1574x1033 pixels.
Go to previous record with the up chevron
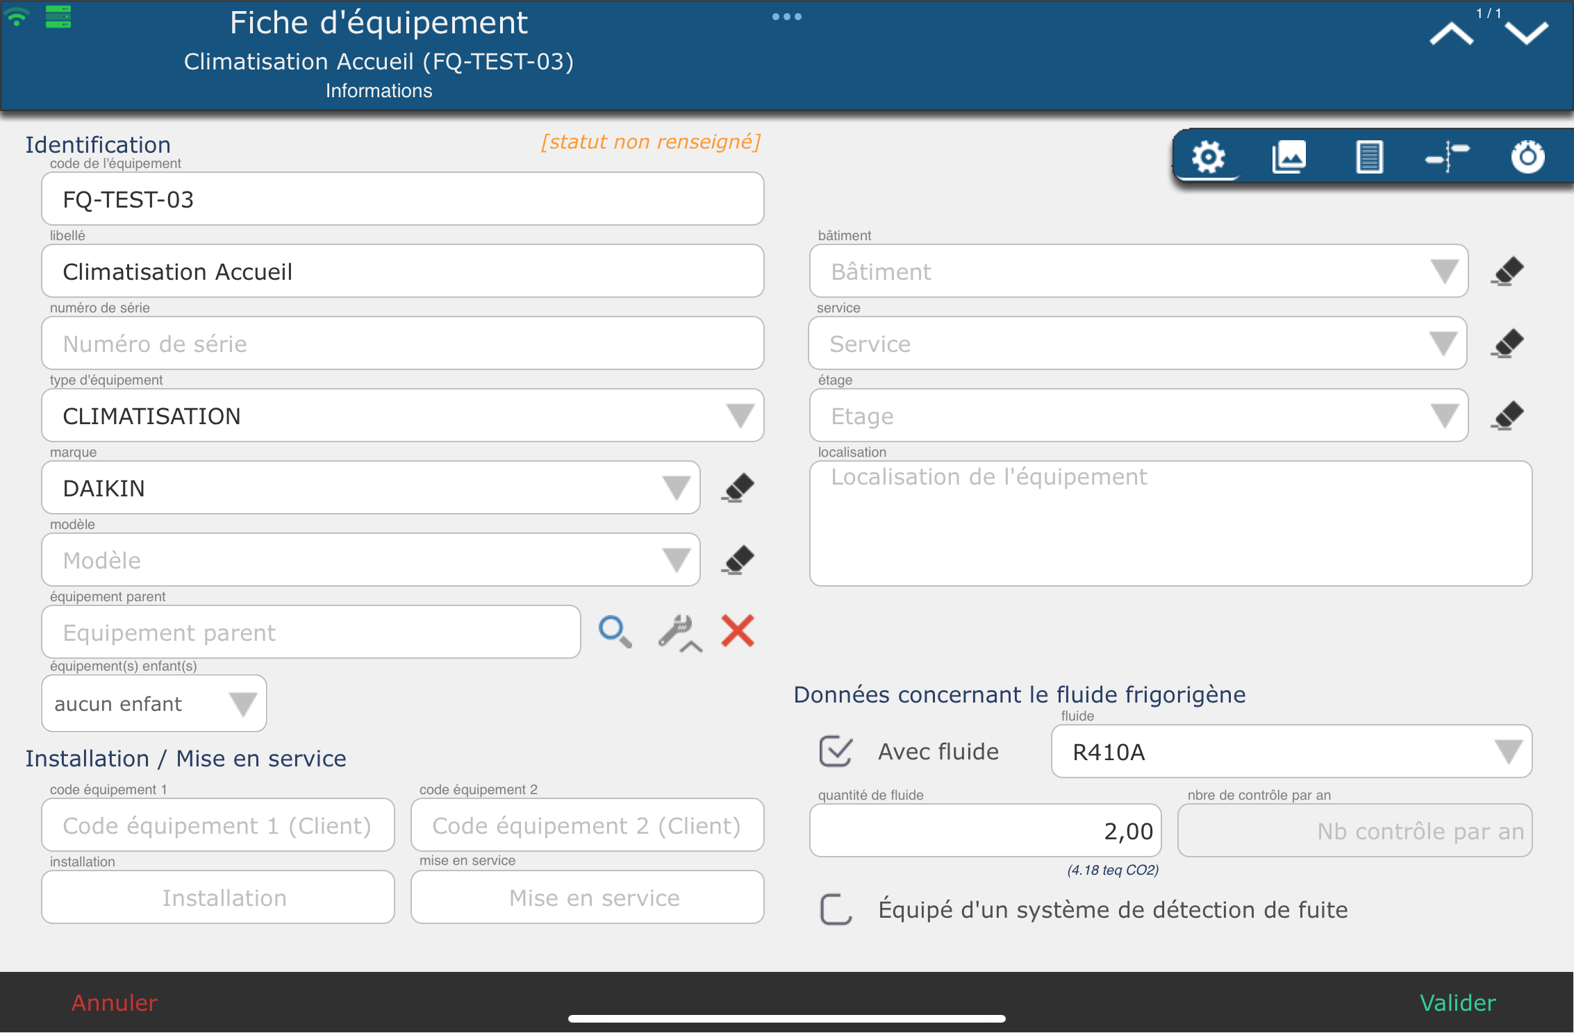[1451, 34]
